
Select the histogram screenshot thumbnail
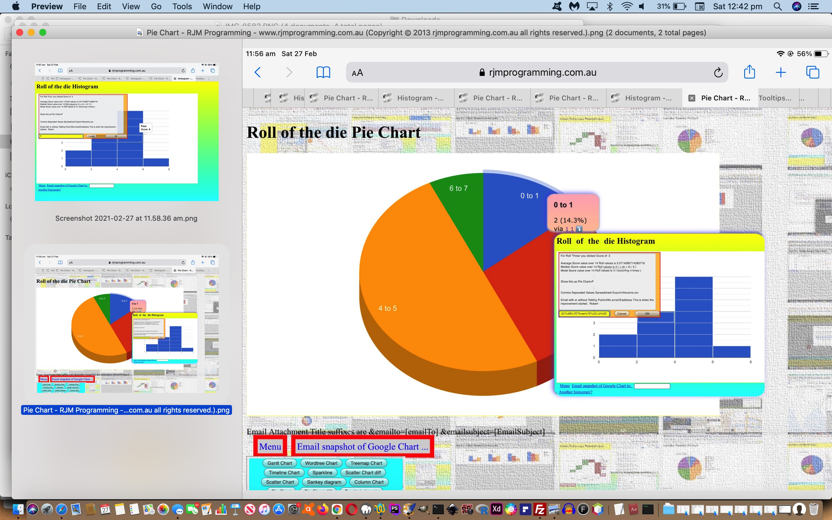click(x=127, y=132)
